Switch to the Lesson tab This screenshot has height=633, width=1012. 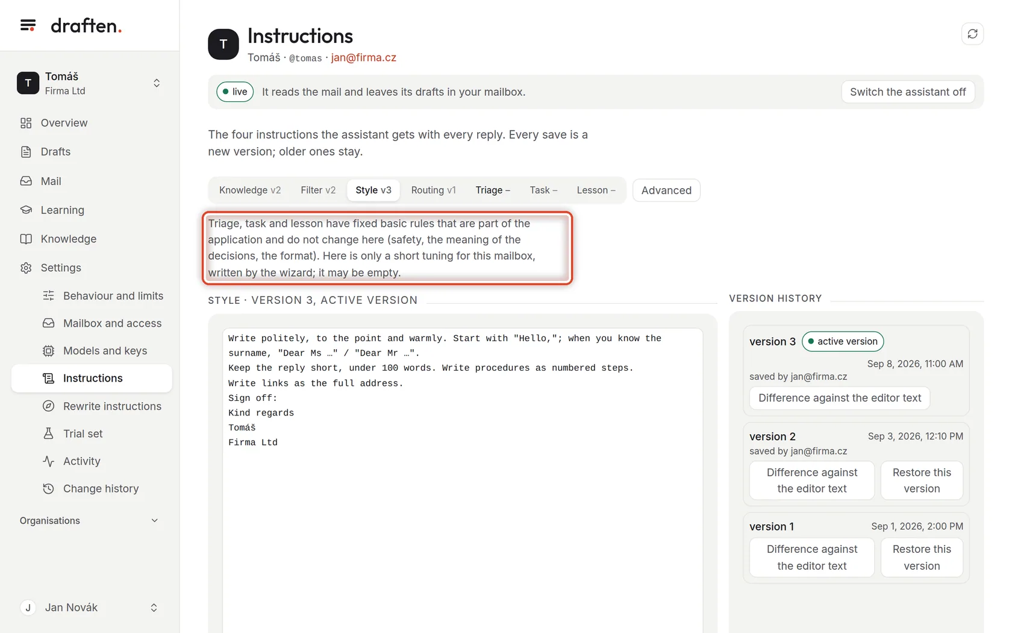[x=596, y=190]
